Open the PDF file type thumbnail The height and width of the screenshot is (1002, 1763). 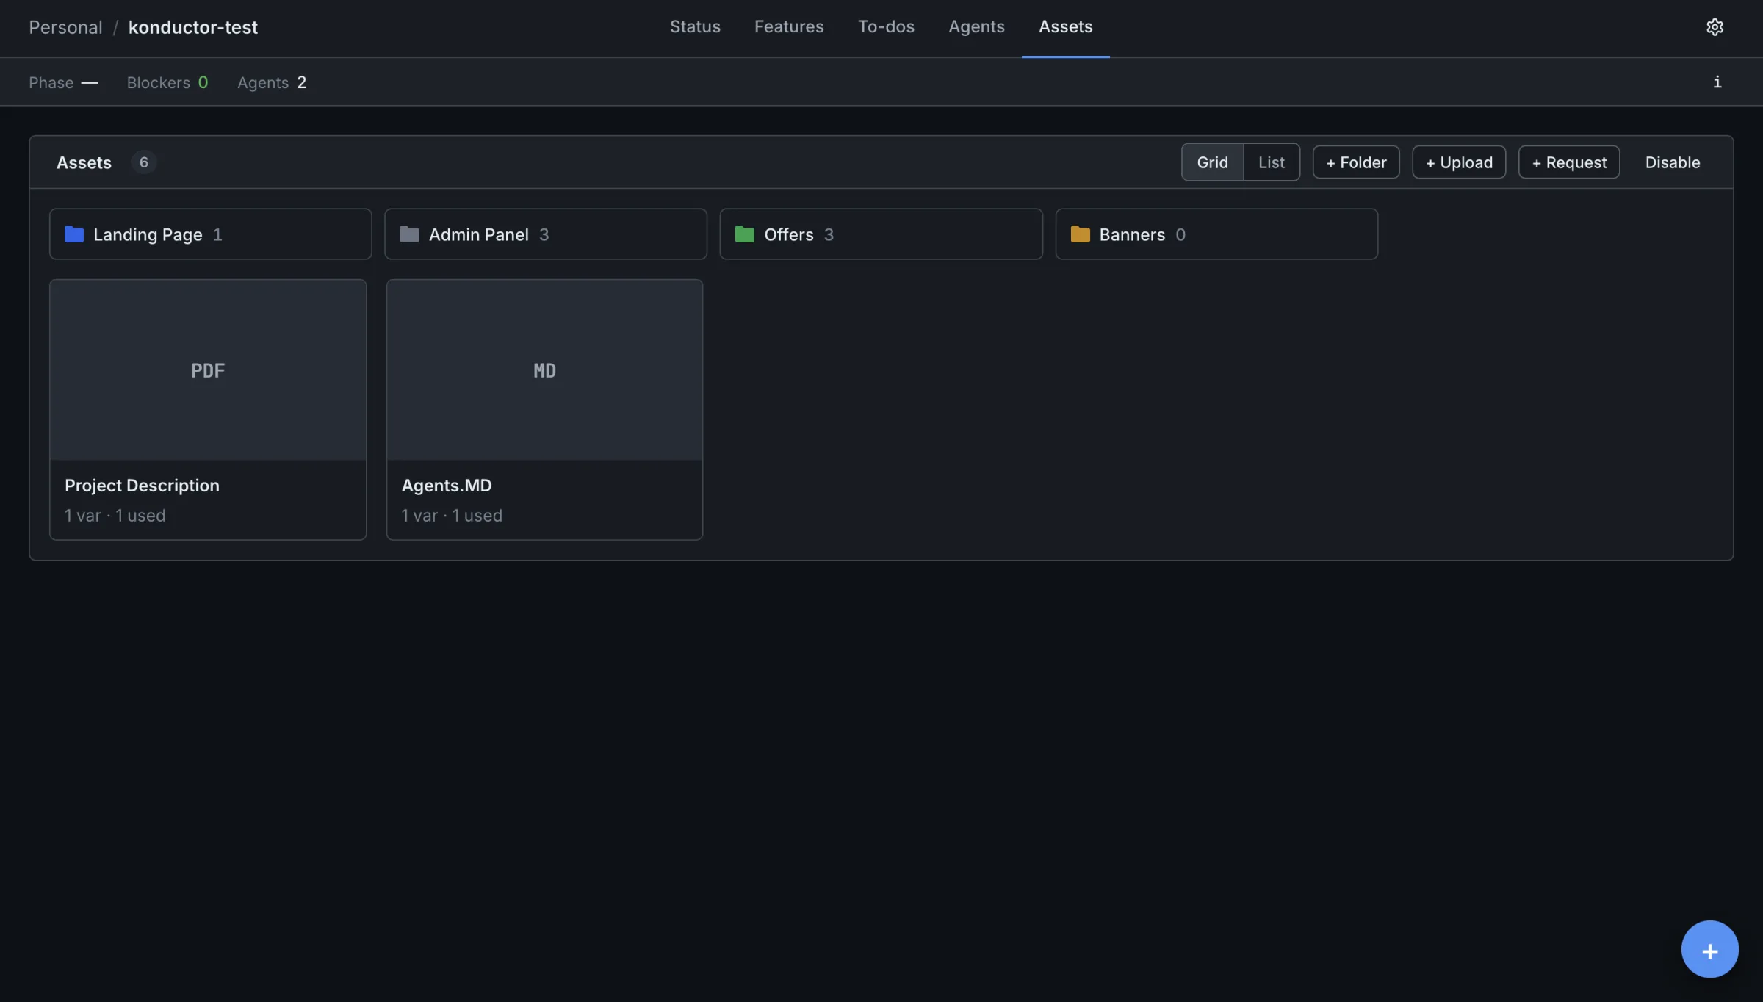click(x=208, y=370)
